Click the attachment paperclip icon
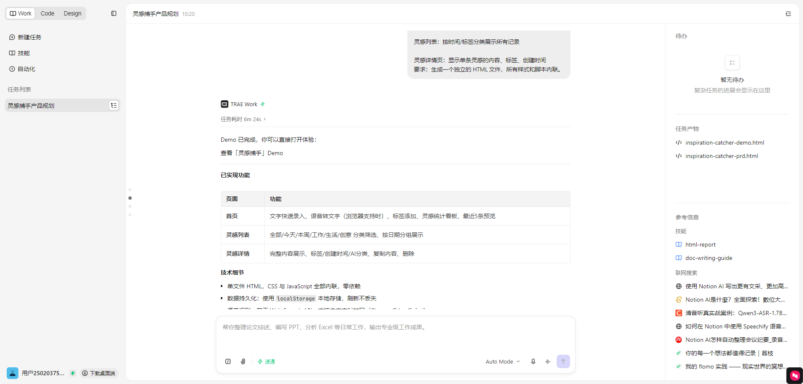The width and height of the screenshot is (803, 384). [x=243, y=361]
